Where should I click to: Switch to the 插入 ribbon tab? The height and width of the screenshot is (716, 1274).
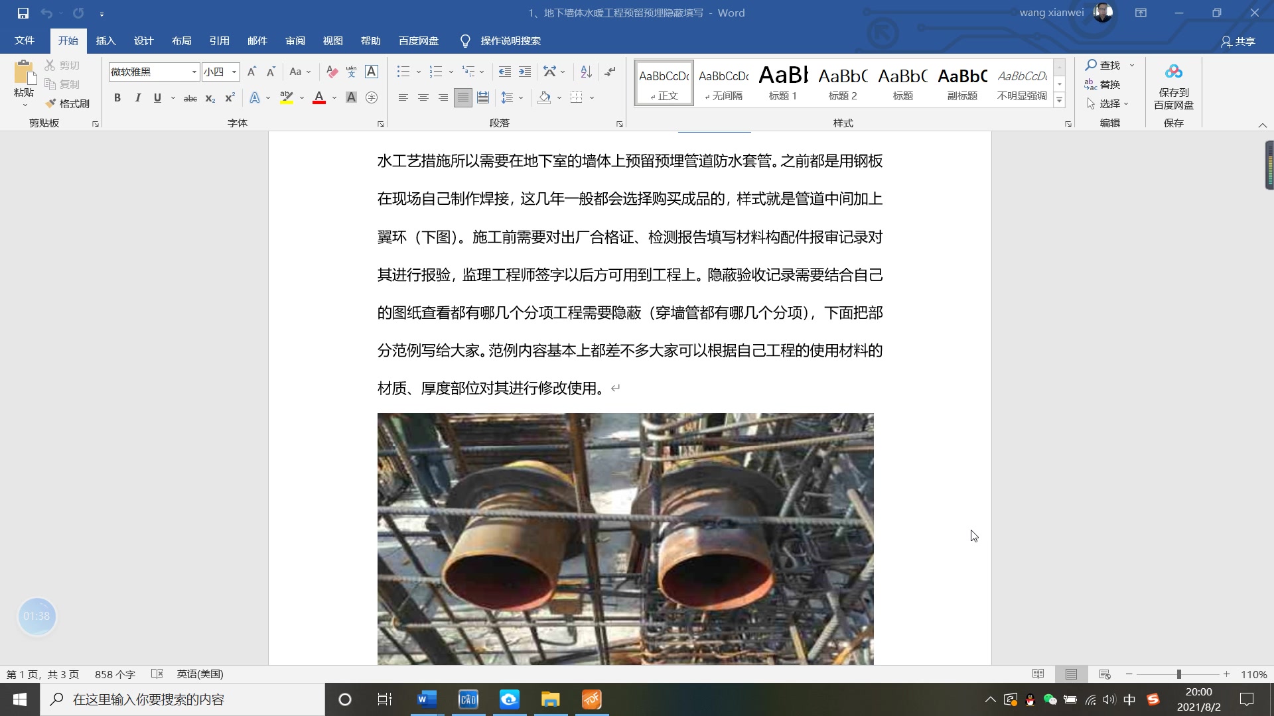(106, 40)
